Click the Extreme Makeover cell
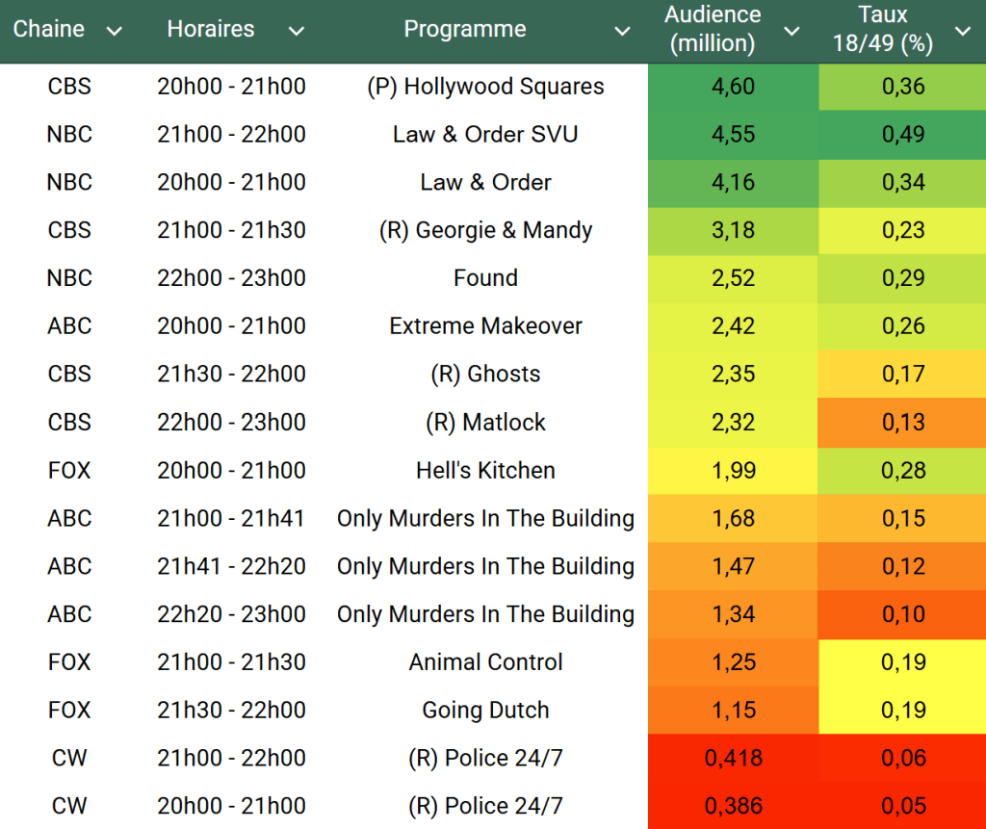 point(485,326)
